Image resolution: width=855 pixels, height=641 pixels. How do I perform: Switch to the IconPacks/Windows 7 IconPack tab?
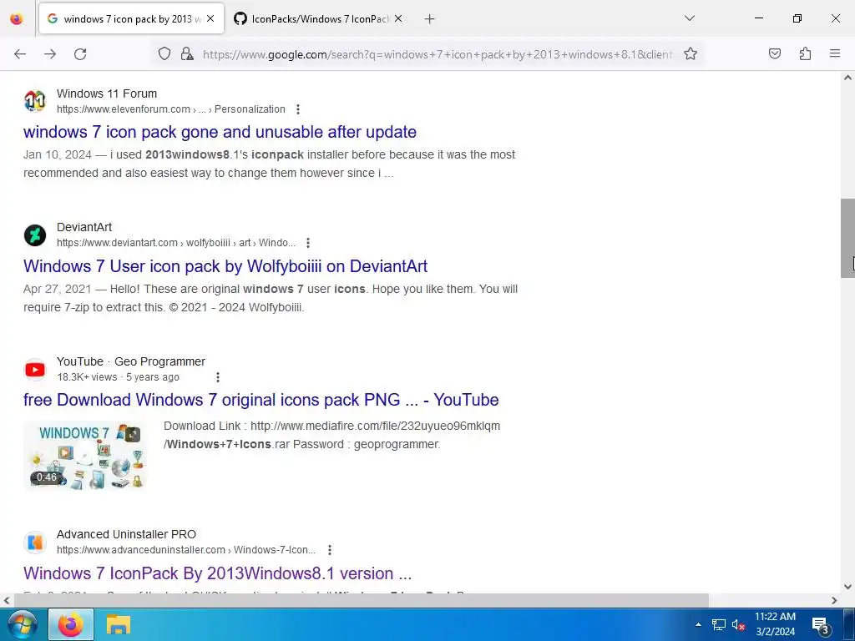click(319, 19)
